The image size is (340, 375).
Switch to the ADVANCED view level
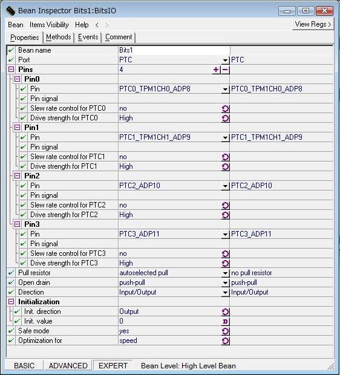[68, 366]
